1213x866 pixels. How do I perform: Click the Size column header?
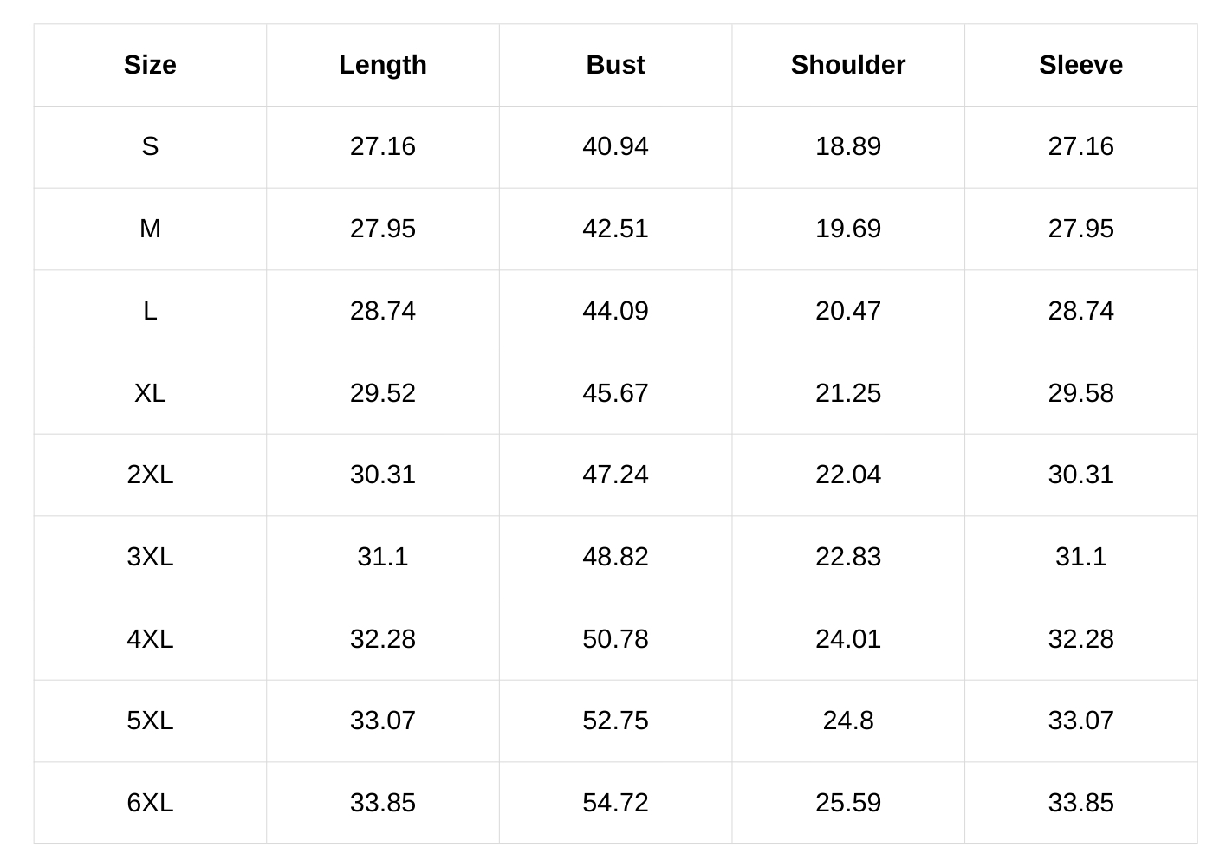coord(150,65)
